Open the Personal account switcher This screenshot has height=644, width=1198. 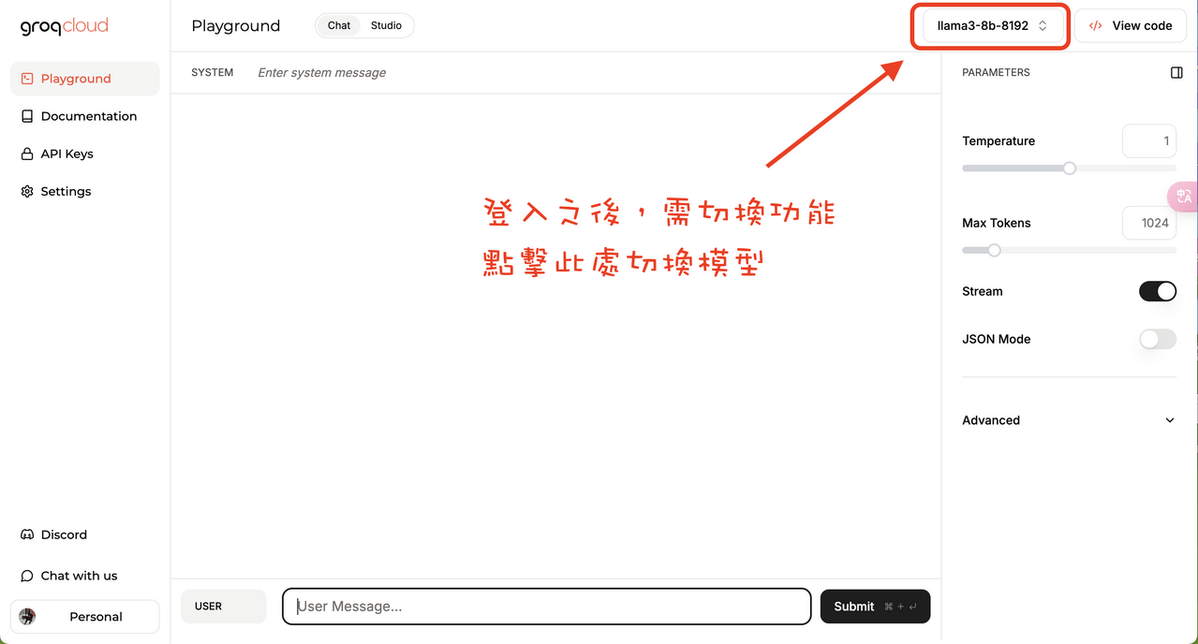coord(85,617)
